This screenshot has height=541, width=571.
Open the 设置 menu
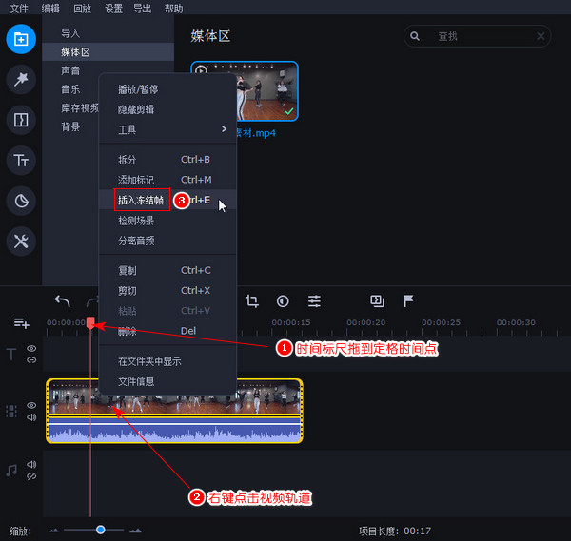[113, 8]
